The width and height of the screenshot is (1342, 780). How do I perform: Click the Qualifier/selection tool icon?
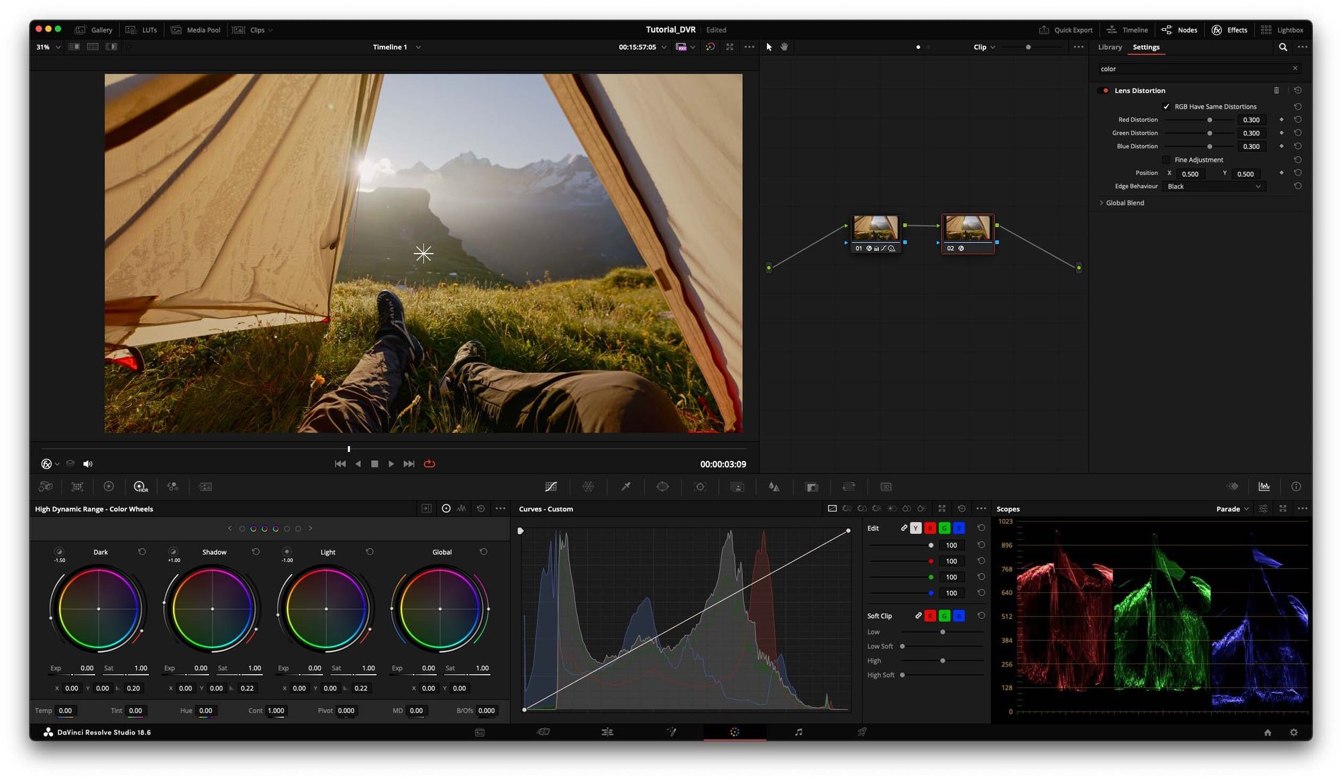627,486
